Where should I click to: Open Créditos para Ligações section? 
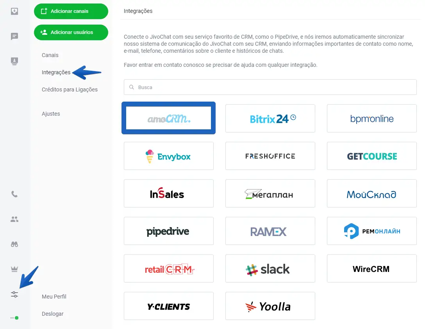(x=70, y=89)
